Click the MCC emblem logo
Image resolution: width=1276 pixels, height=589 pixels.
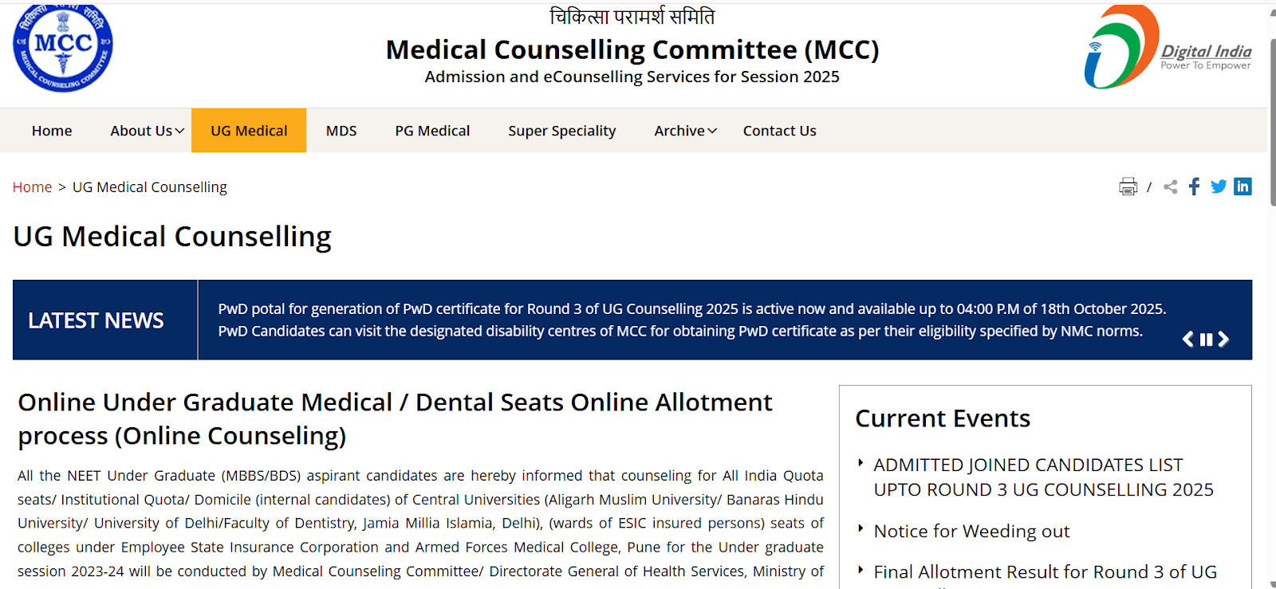(62, 48)
